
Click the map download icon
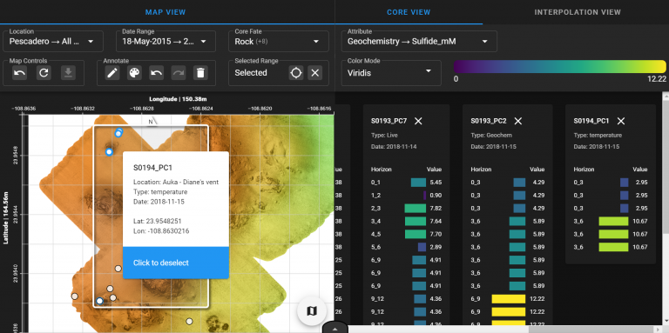pyautogui.click(x=68, y=73)
